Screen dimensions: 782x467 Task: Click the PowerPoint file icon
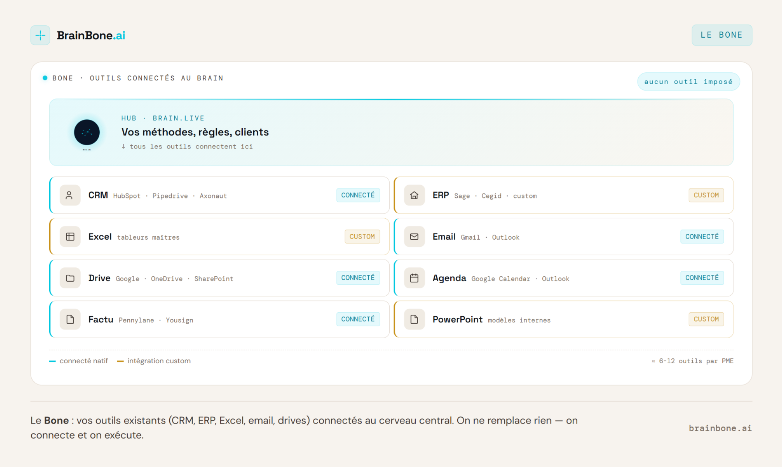point(414,319)
